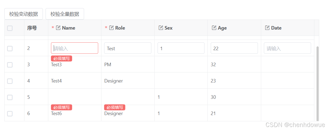This screenshot has width=326, height=130.
Task: Click the edit icon beside Name header
Action: pyautogui.click(x=58, y=28)
